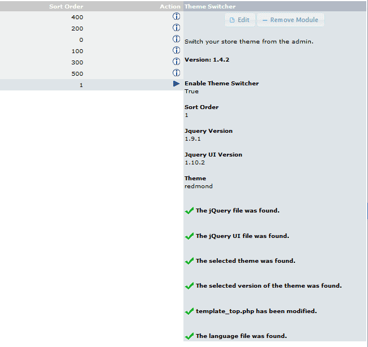Screen dimensions: 368x347
Task: Select the row with sort order 200
Action: 92,28
